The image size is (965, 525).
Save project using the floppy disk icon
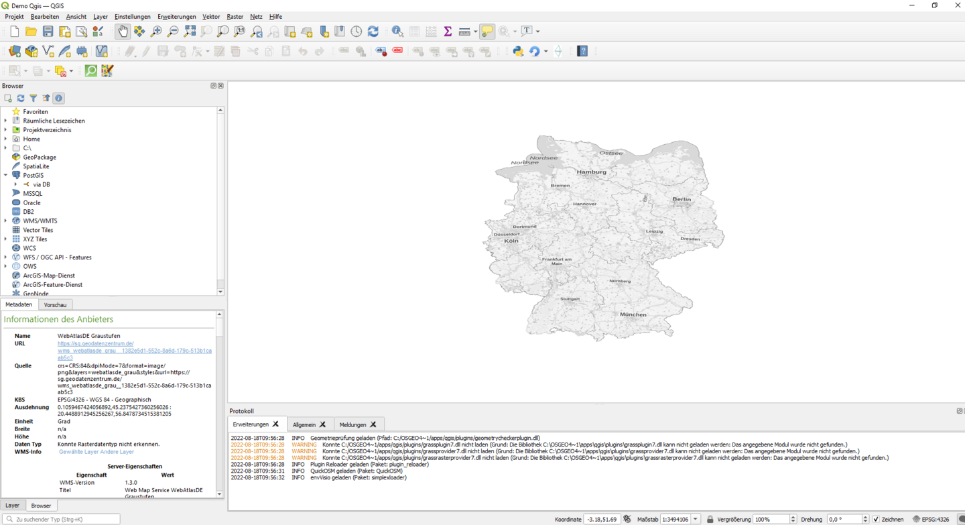point(48,32)
